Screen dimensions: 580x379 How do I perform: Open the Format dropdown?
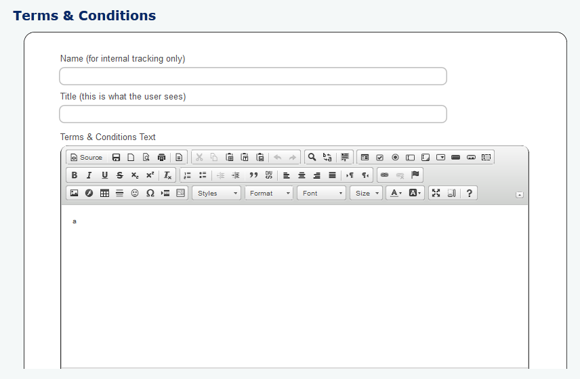(x=269, y=193)
